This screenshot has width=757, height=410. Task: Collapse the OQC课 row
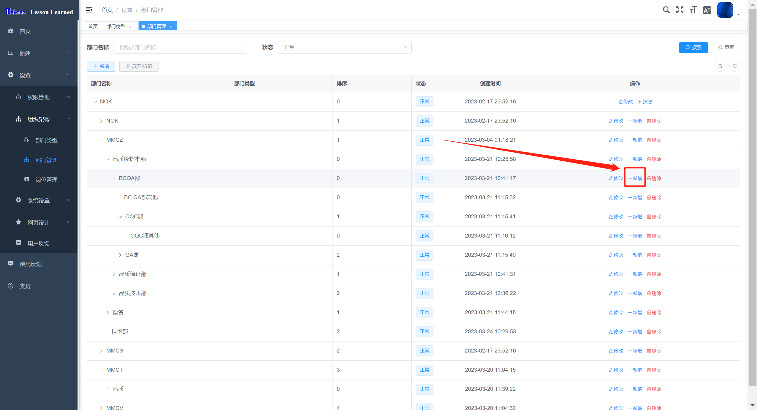pyautogui.click(x=120, y=217)
